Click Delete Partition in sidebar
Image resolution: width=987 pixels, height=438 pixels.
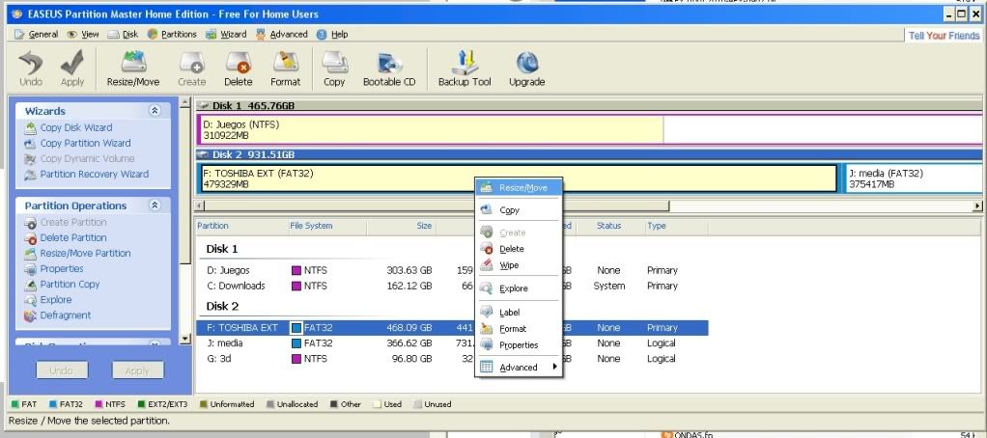[73, 237]
